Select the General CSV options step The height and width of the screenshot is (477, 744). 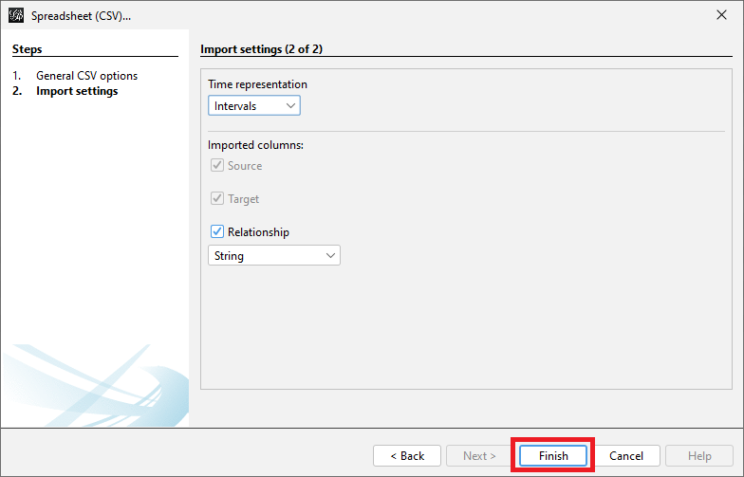point(86,76)
